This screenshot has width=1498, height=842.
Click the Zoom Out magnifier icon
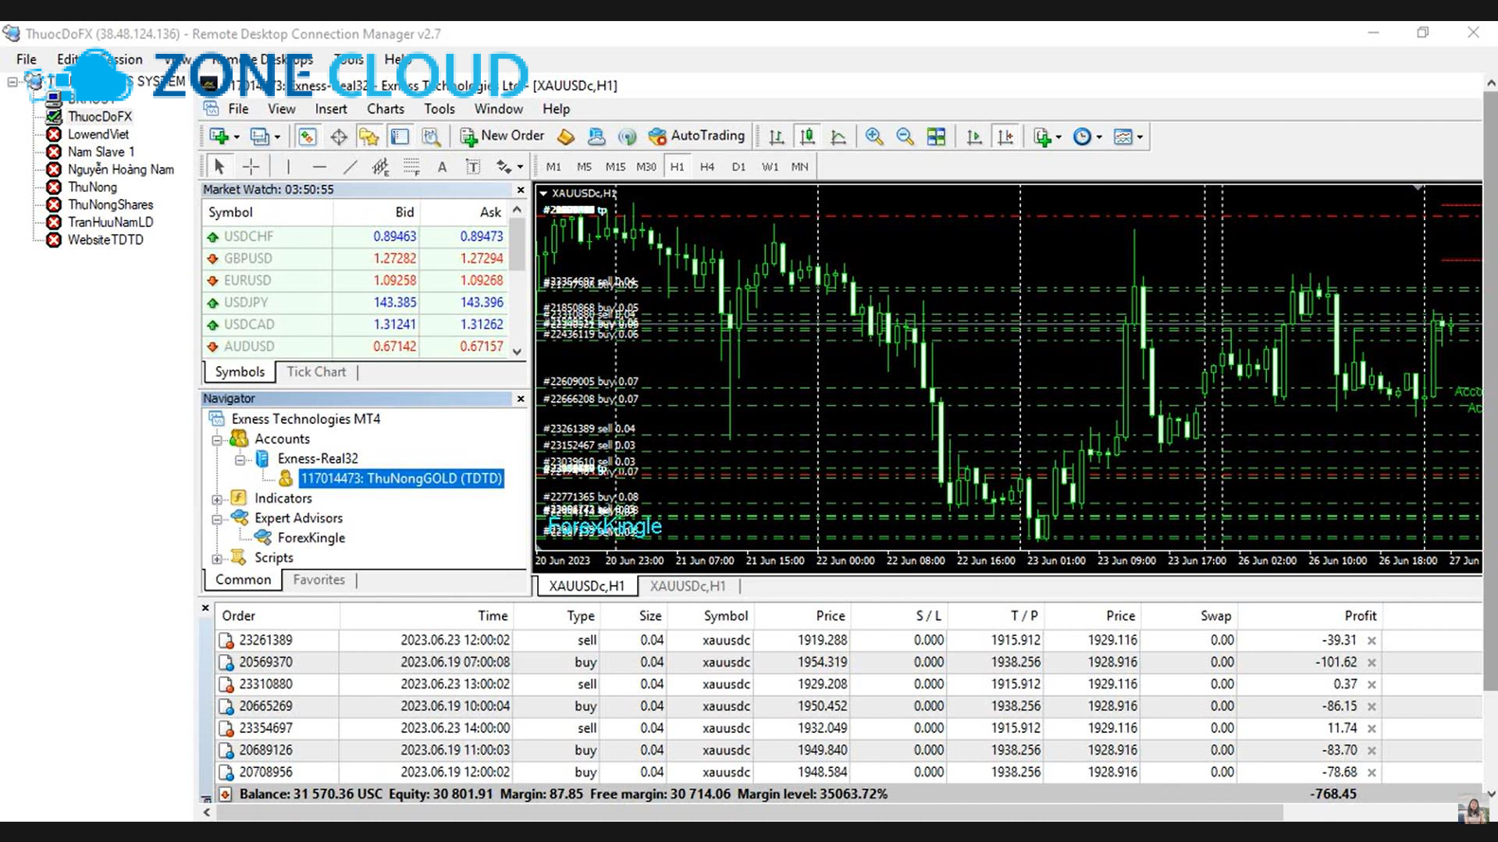[x=905, y=137]
